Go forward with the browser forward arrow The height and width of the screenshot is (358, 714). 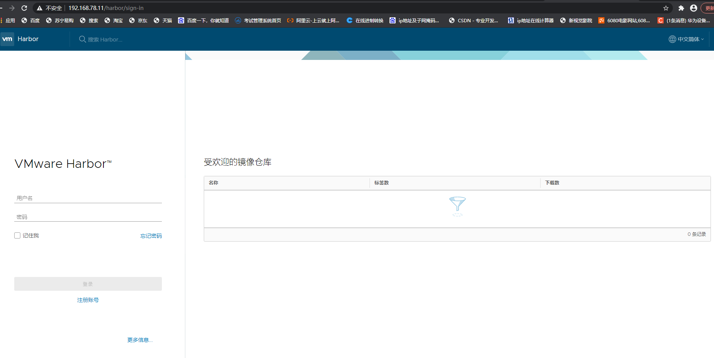12,8
